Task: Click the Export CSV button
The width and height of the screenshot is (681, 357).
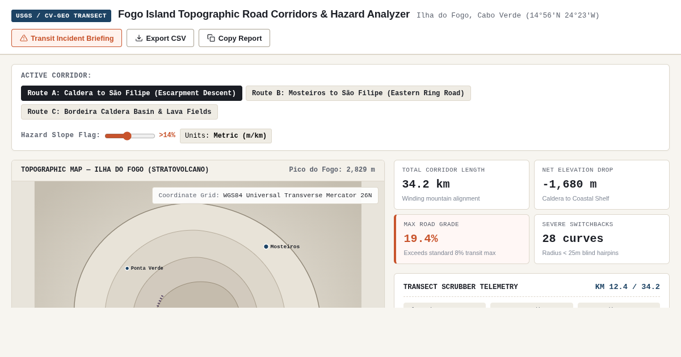Action: click(x=160, y=38)
